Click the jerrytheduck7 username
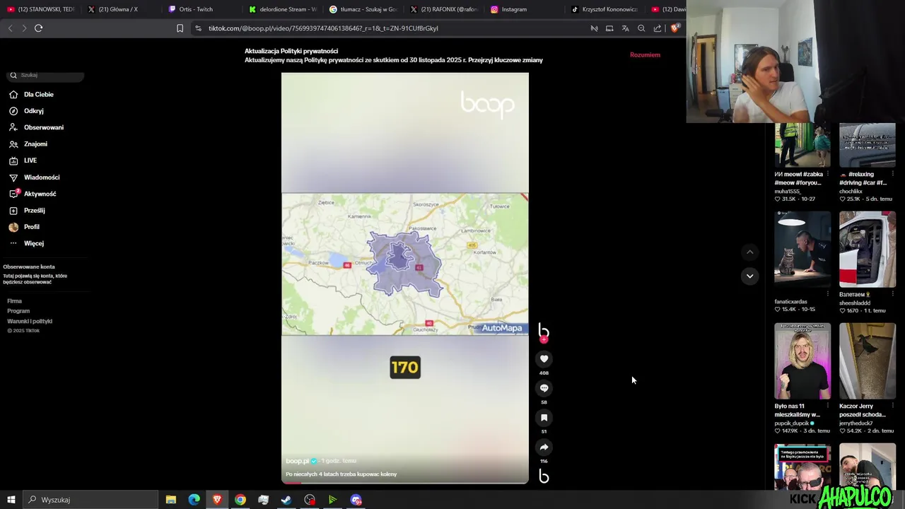The image size is (905, 509). (856, 423)
